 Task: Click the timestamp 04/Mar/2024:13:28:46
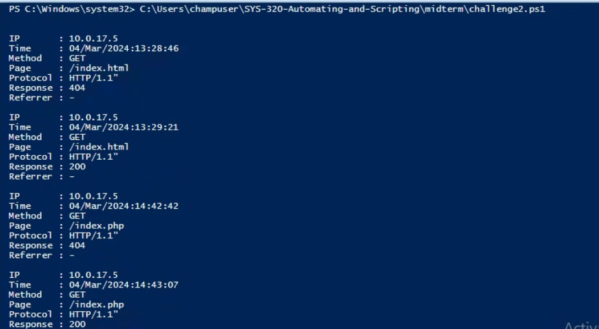pos(123,49)
